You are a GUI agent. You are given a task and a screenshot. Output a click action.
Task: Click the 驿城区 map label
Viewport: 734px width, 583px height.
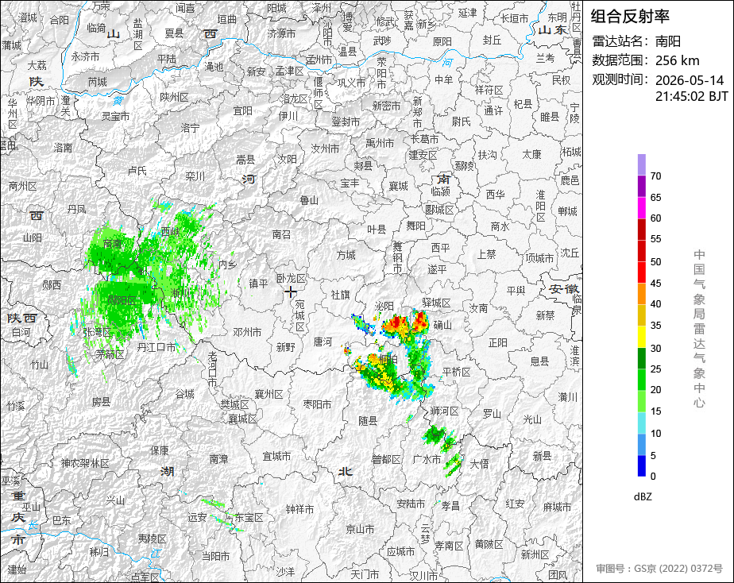436,303
